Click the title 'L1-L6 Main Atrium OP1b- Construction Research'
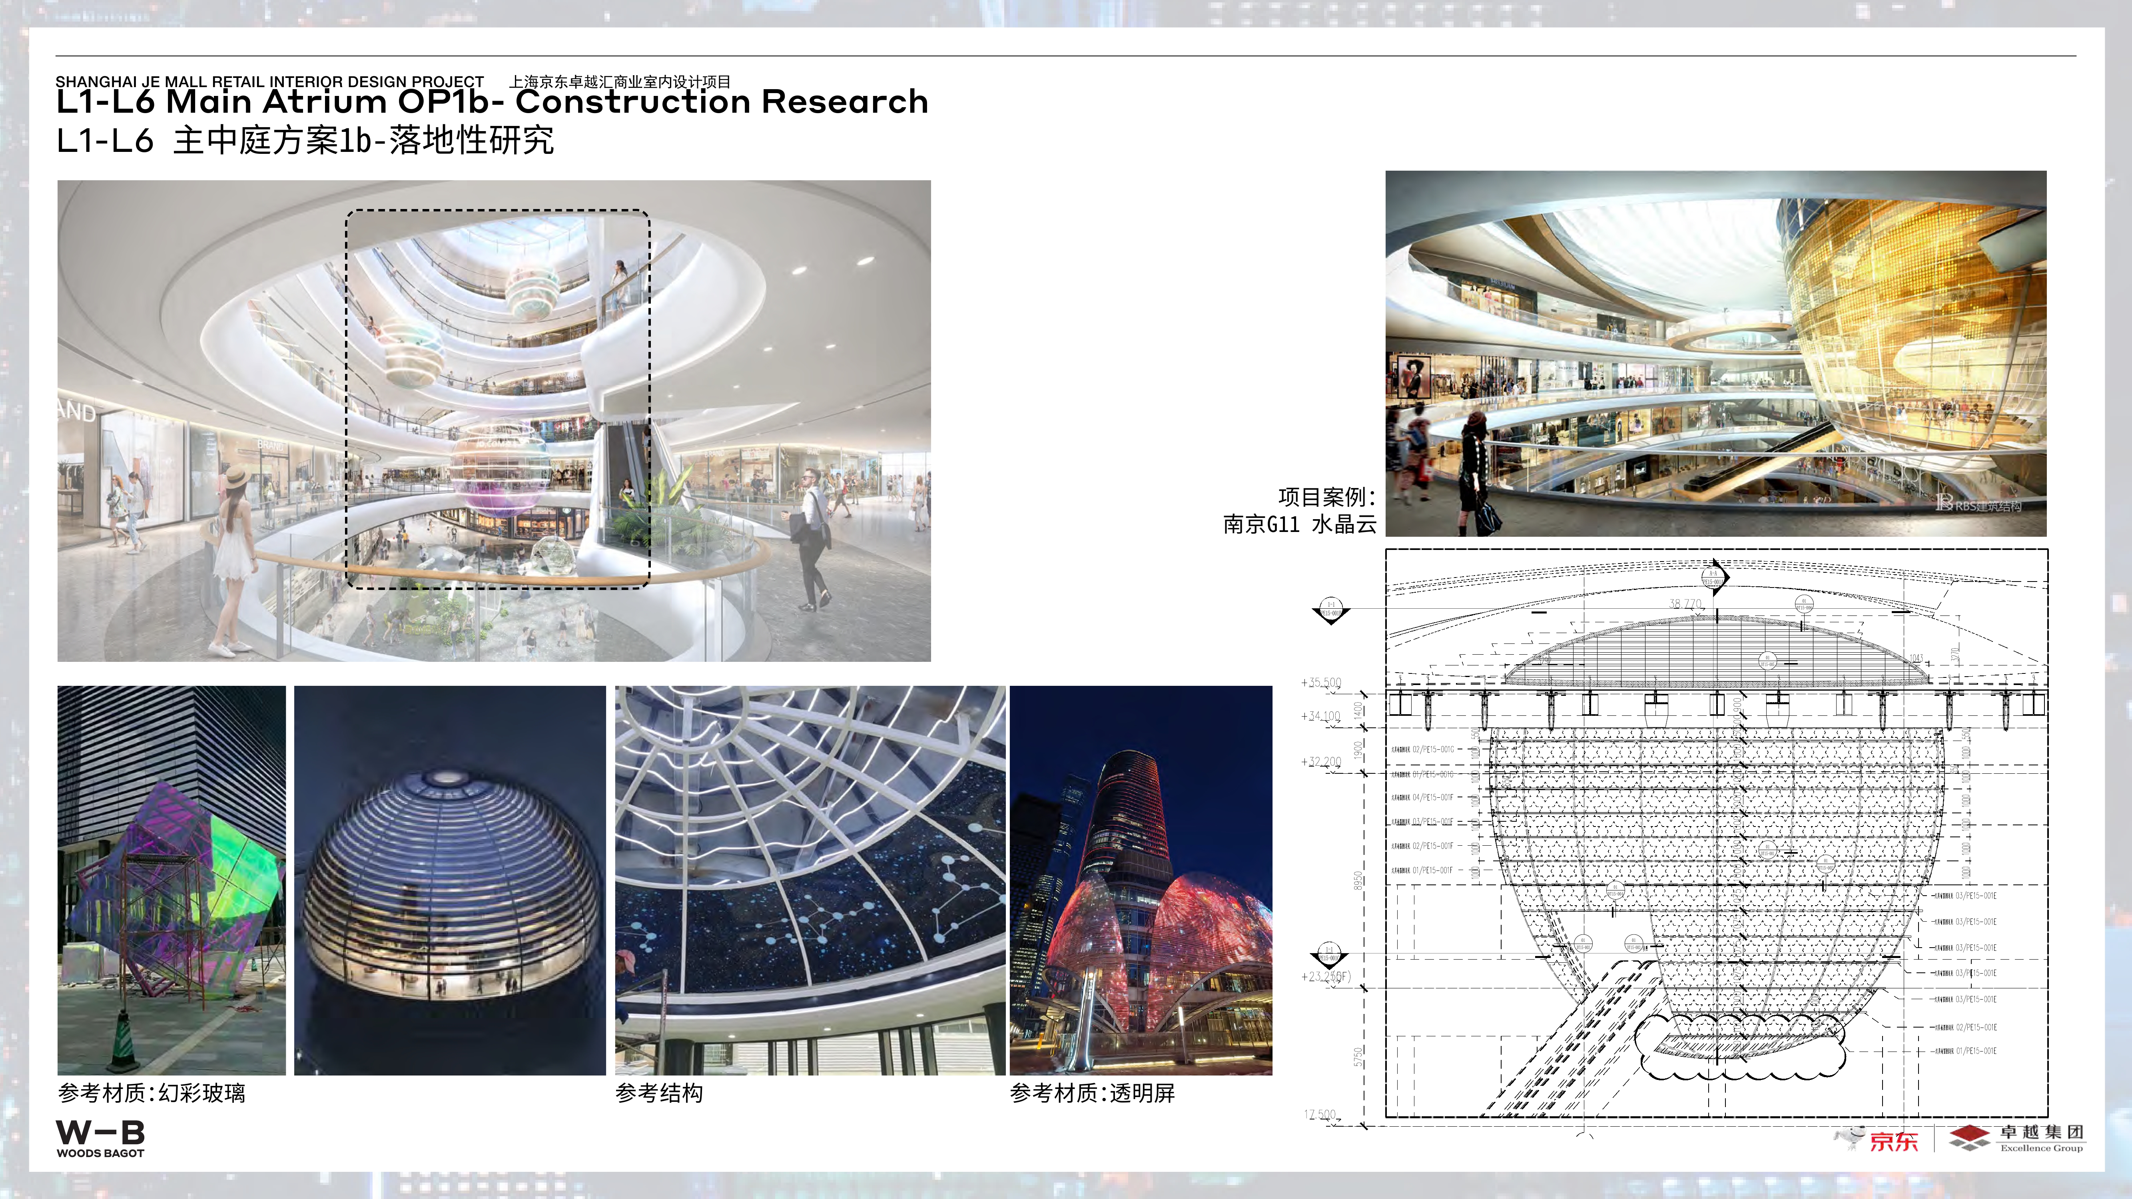 pos(493,102)
